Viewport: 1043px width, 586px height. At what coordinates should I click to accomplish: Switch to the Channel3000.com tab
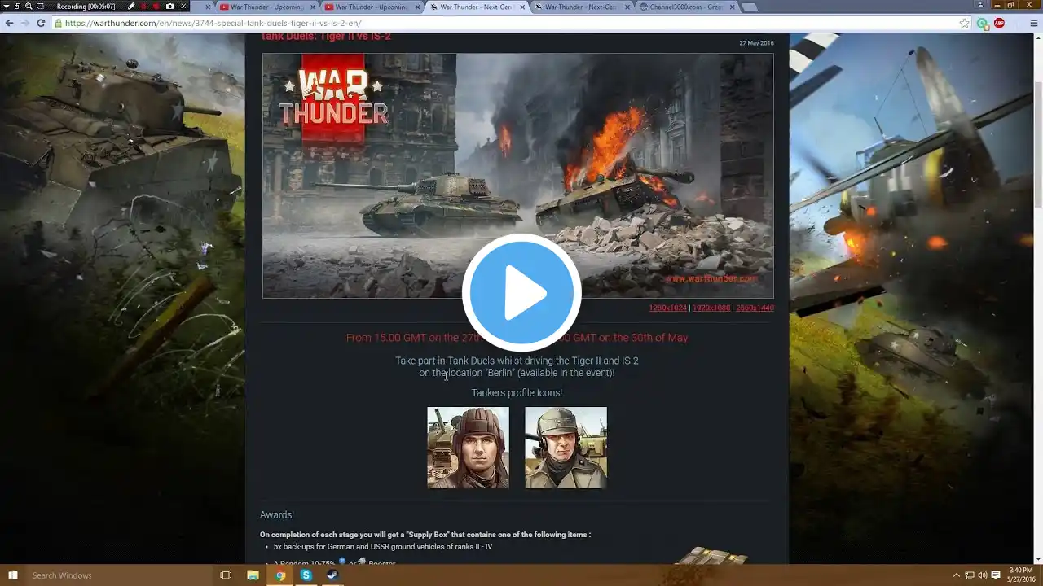tap(686, 7)
